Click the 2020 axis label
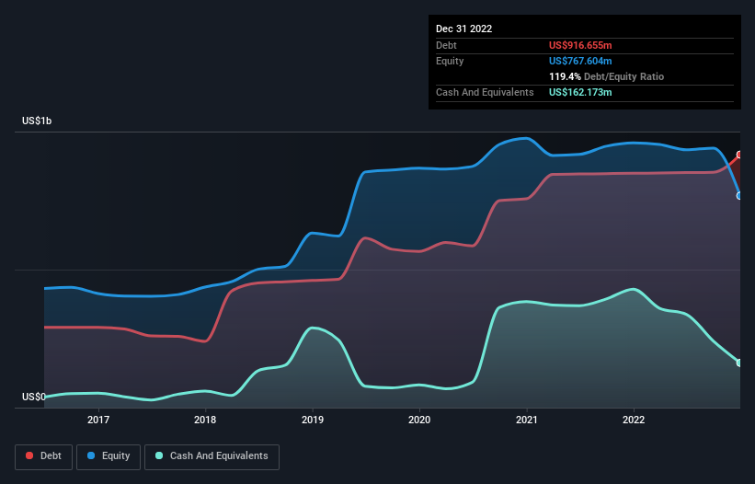 [x=419, y=420]
